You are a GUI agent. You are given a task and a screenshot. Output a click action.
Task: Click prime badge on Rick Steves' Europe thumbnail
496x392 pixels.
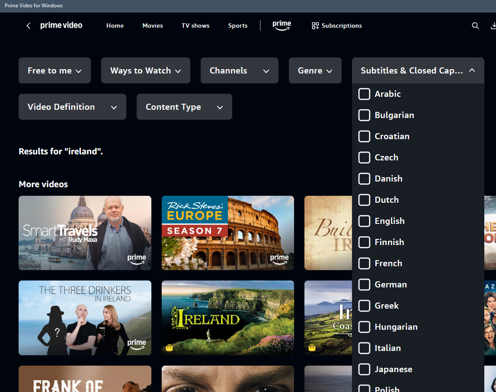pyautogui.click(x=279, y=259)
